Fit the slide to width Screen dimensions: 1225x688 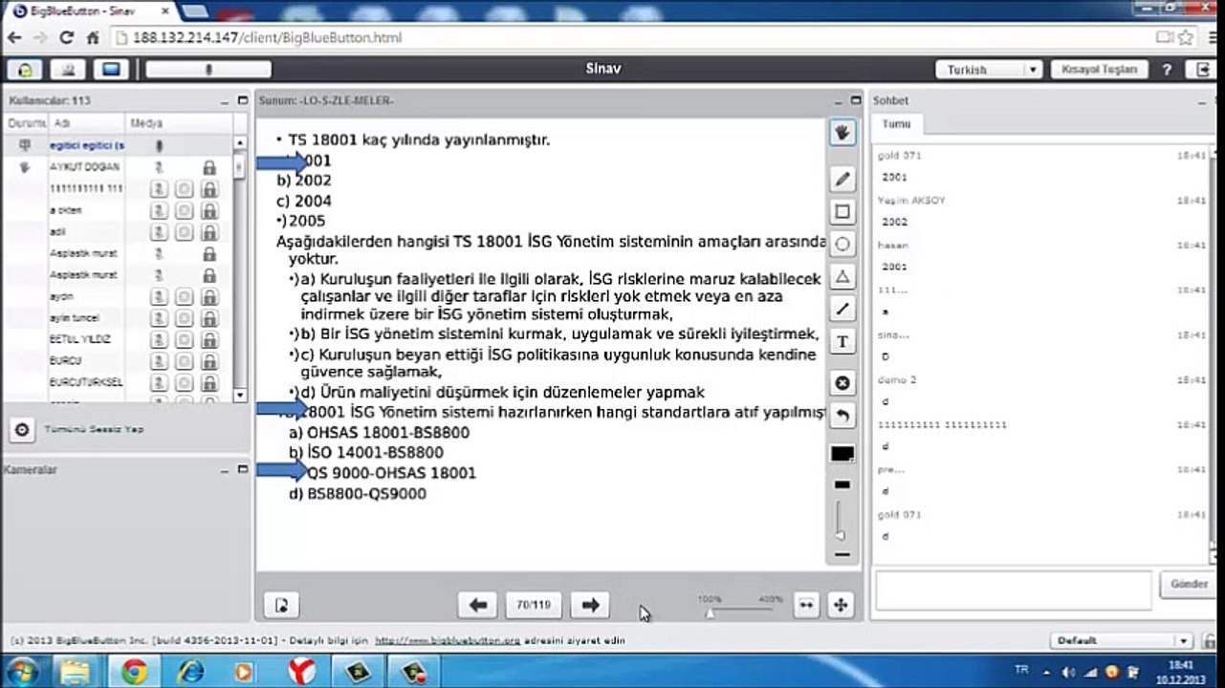(x=806, y=604)
